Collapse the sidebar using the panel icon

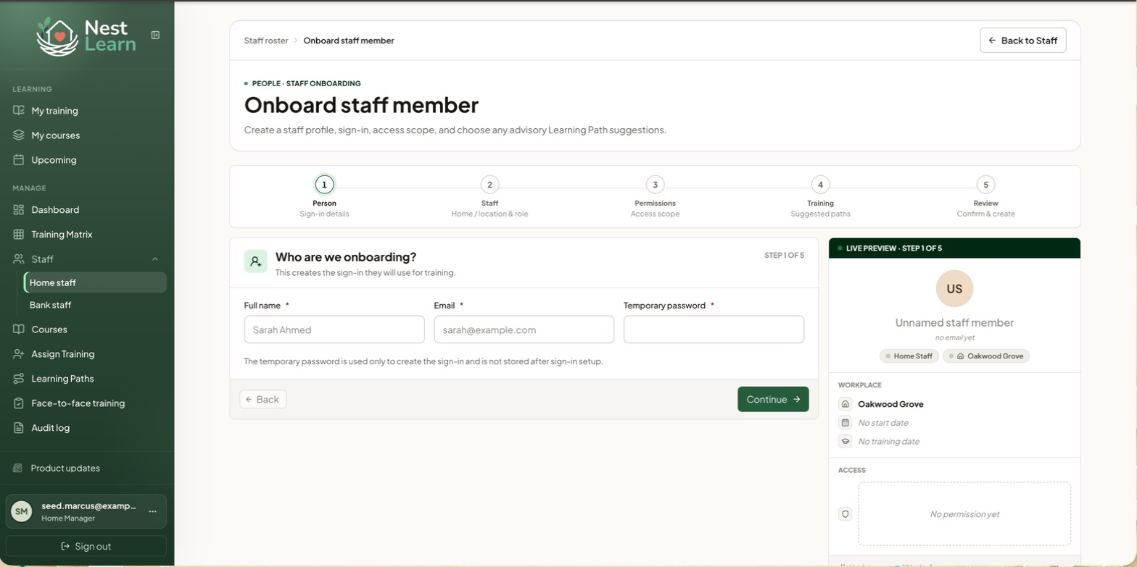(155, 35)
